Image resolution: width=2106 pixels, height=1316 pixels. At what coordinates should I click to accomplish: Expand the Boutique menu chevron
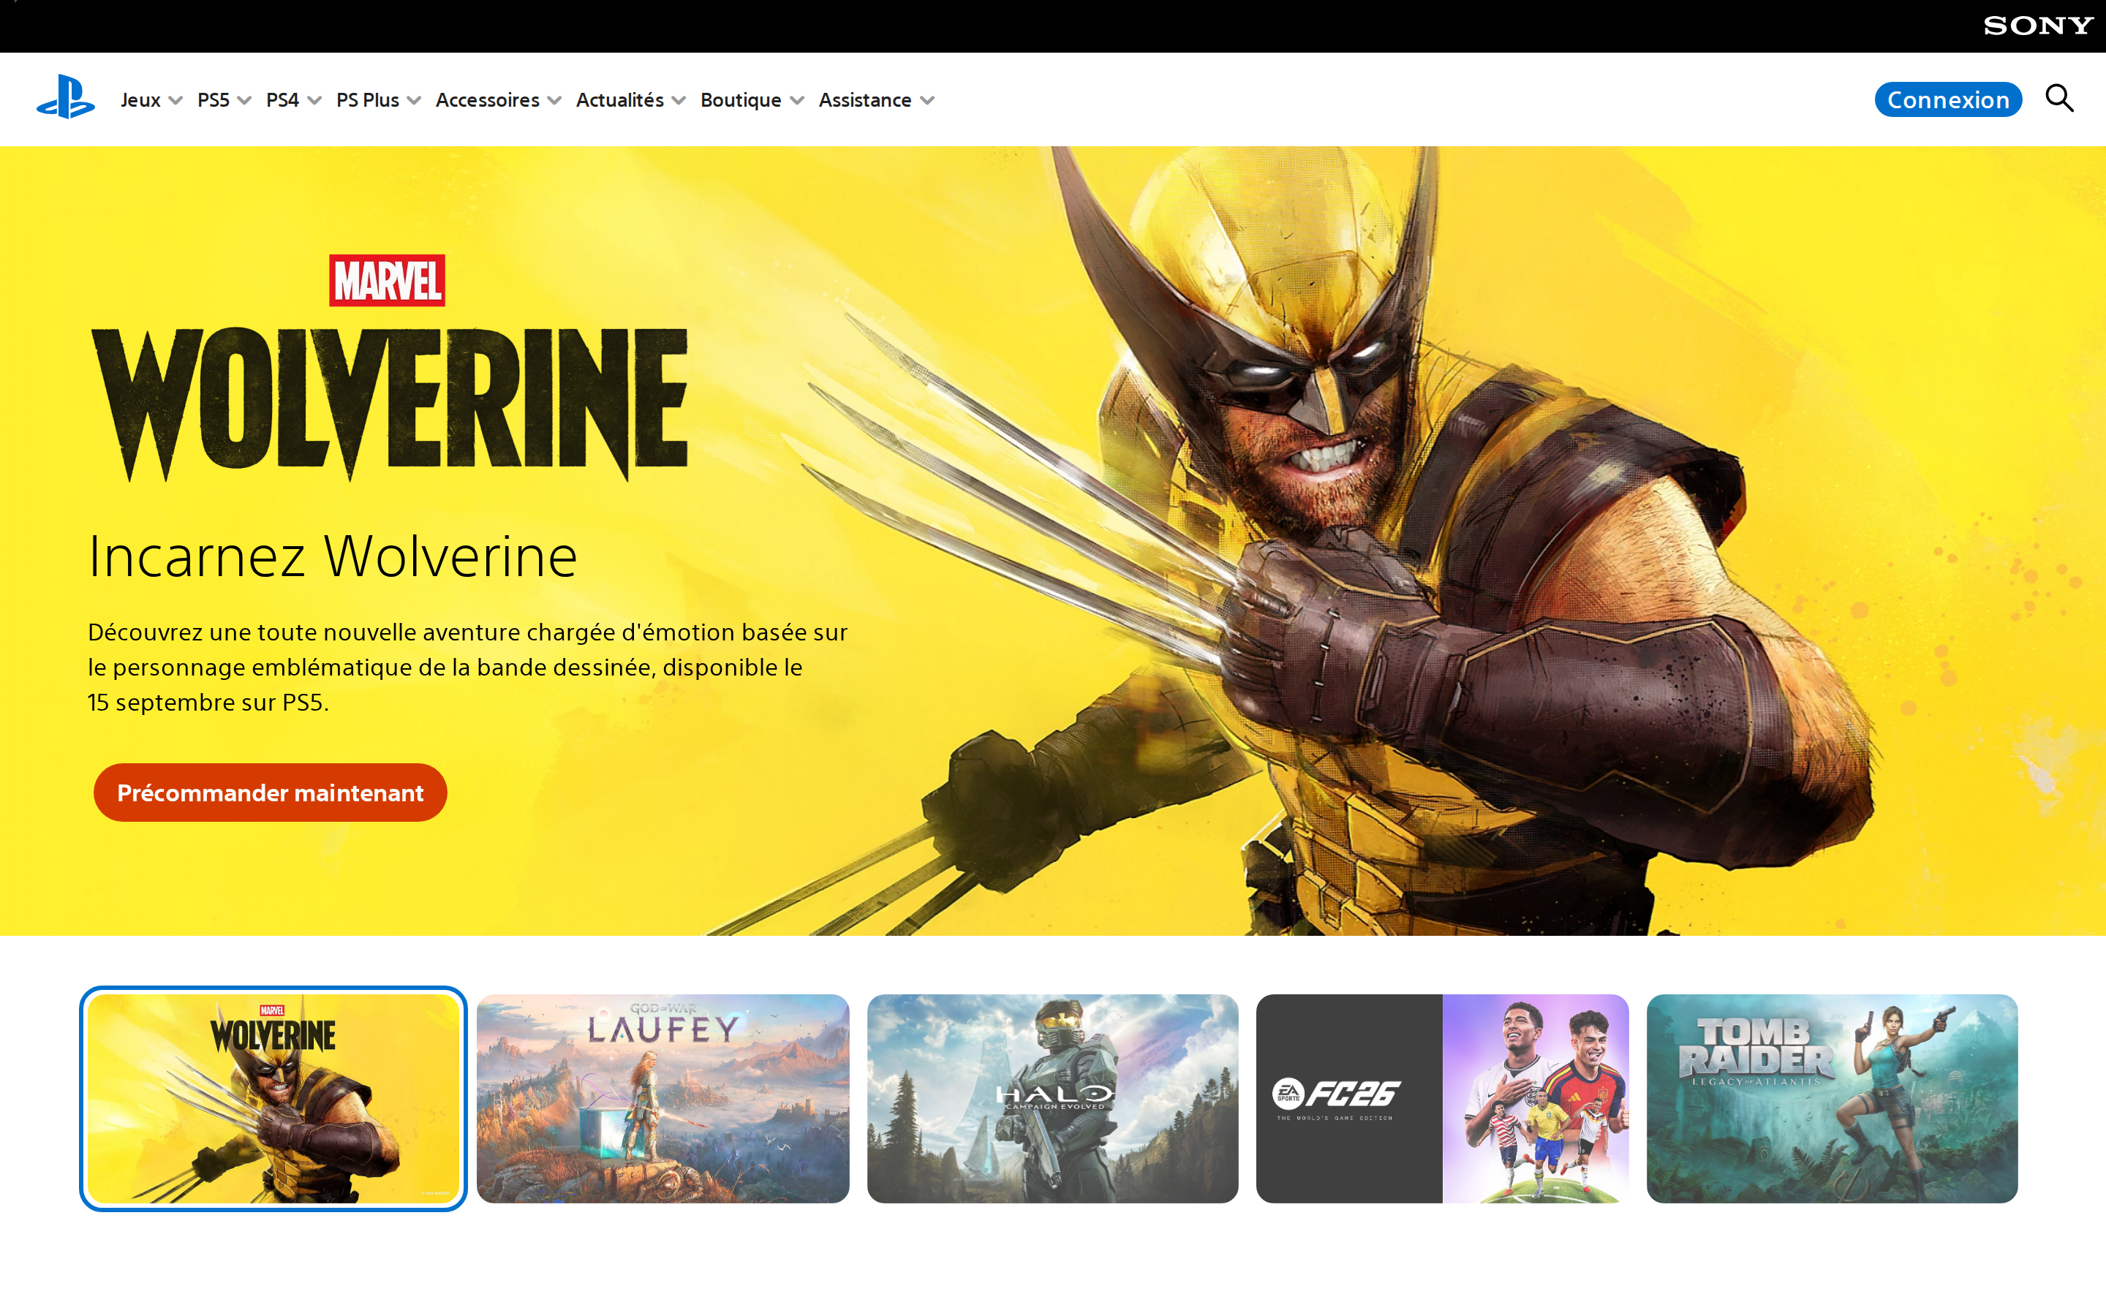pyautogui.click(x=796, y=101)
